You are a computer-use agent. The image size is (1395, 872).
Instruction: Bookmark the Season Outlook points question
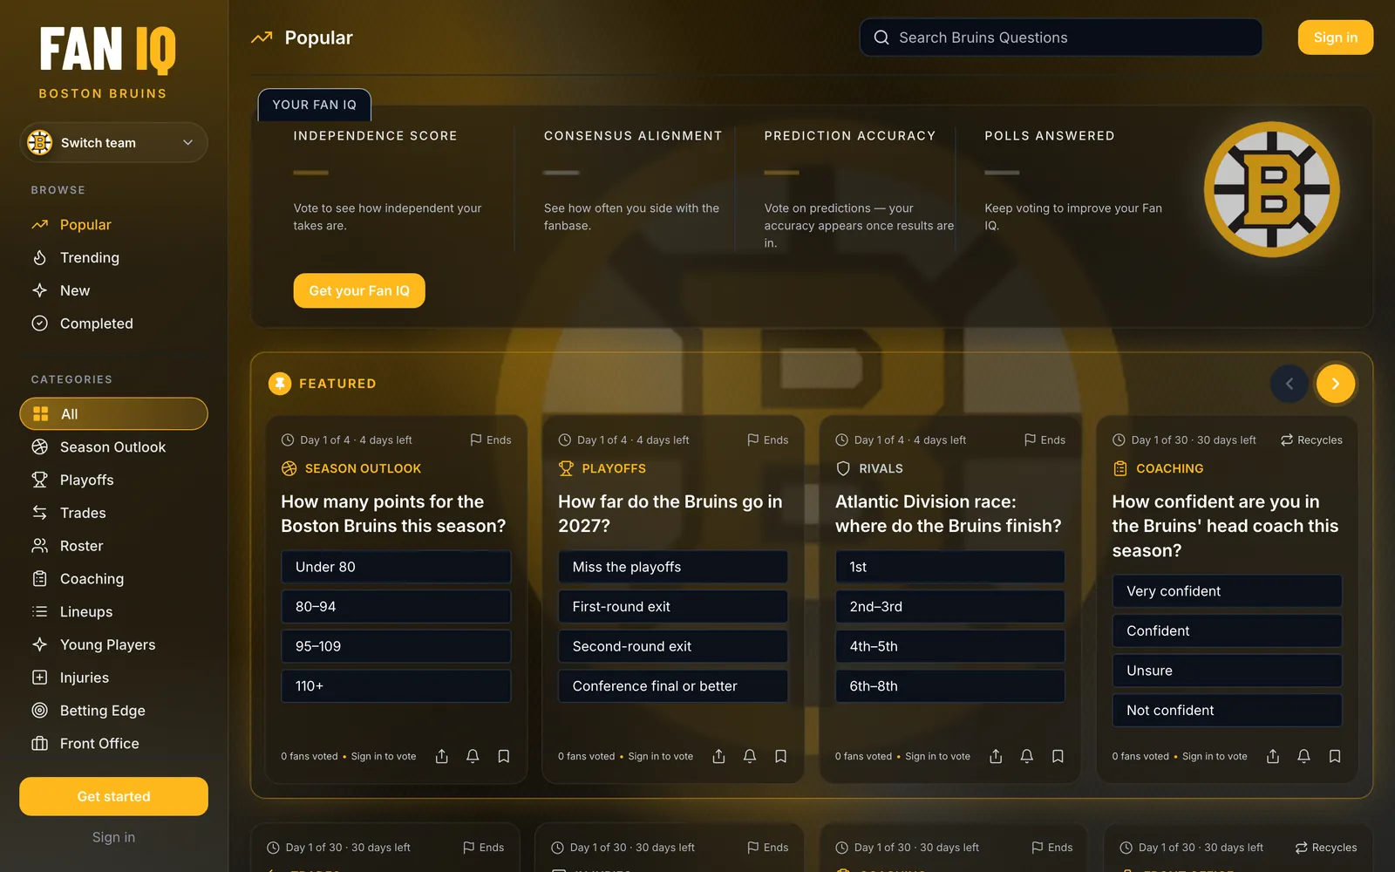point(504,756)
